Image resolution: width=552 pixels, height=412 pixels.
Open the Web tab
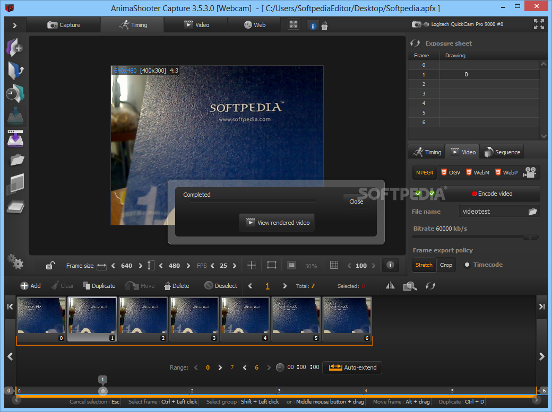pos(255,24)
